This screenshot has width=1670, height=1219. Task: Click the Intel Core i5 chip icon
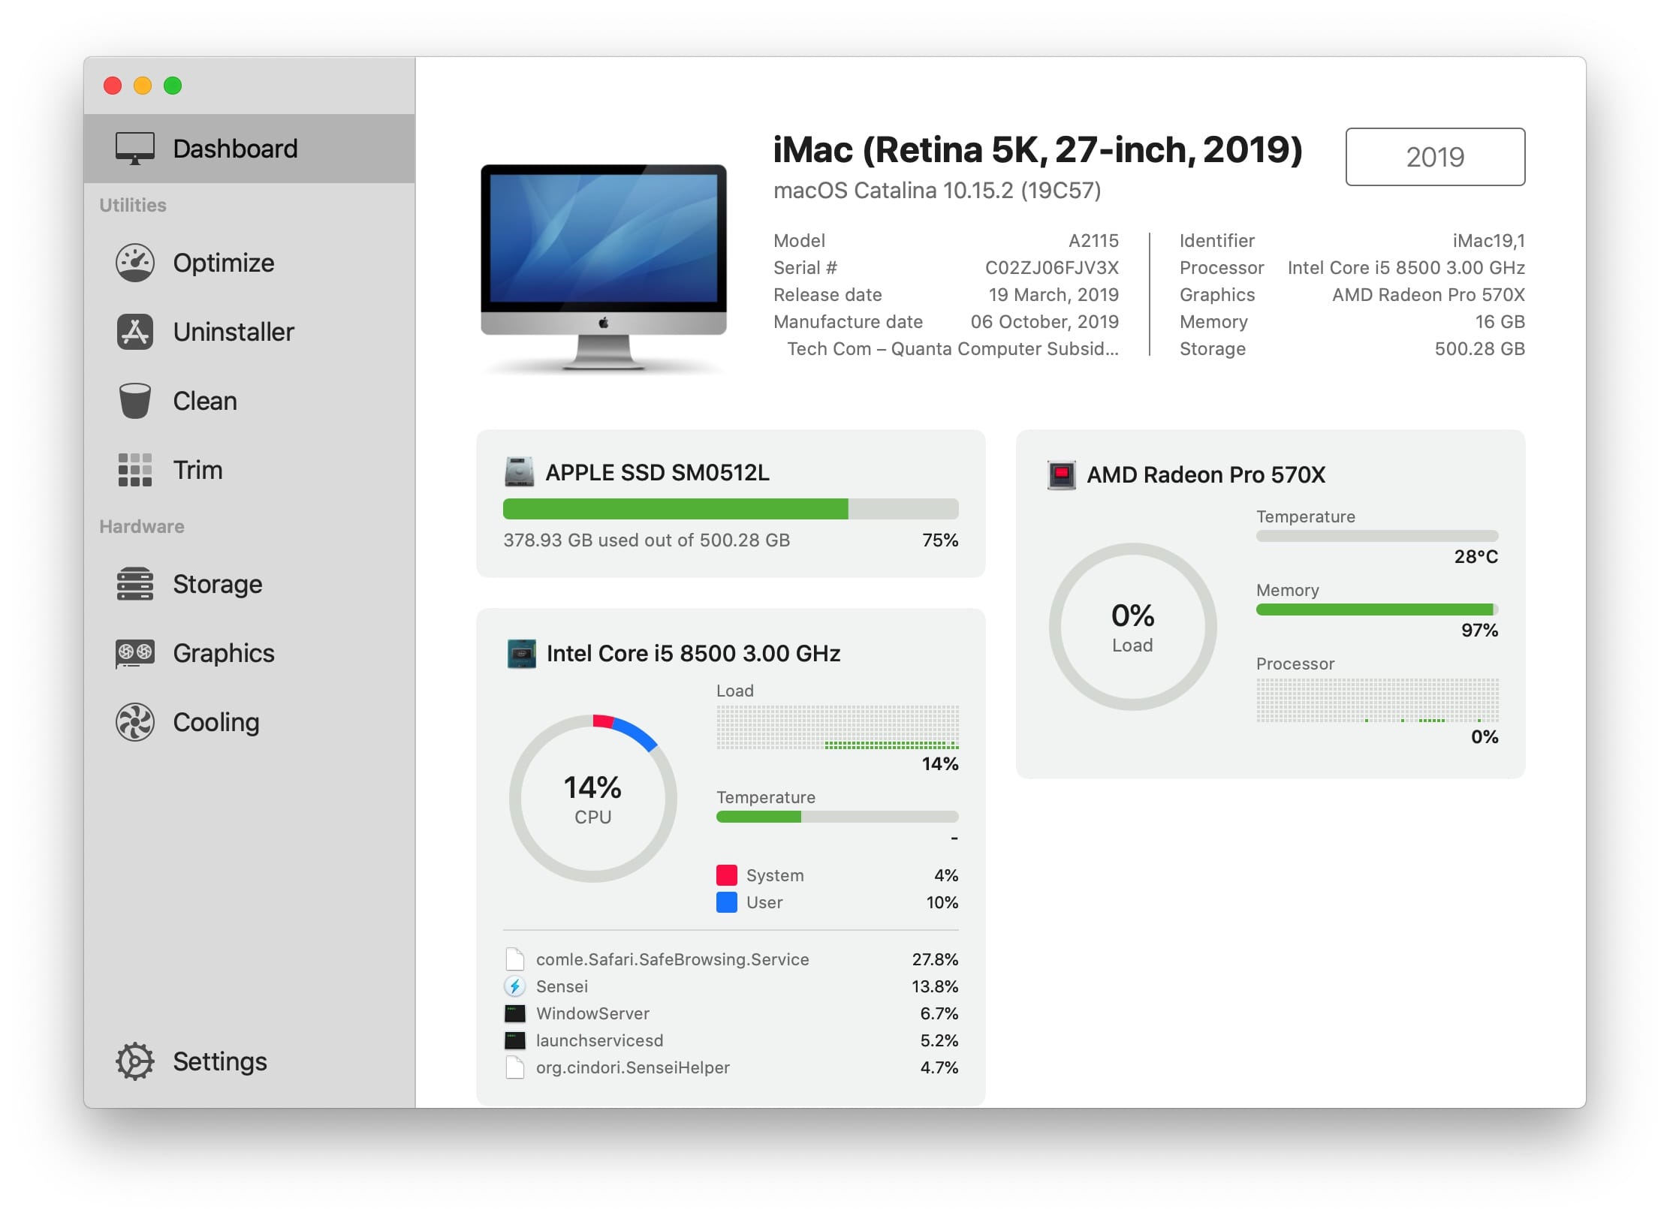[522, 654]
